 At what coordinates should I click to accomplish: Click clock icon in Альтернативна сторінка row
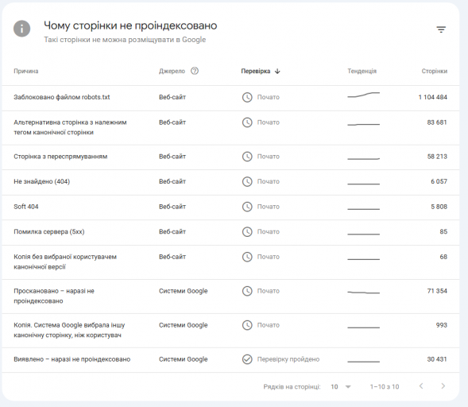(247, 122)
